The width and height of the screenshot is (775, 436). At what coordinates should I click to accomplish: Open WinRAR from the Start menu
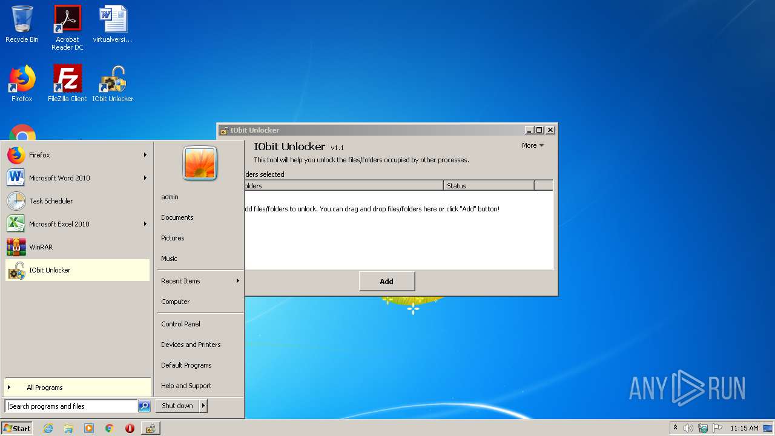[77, 247]
